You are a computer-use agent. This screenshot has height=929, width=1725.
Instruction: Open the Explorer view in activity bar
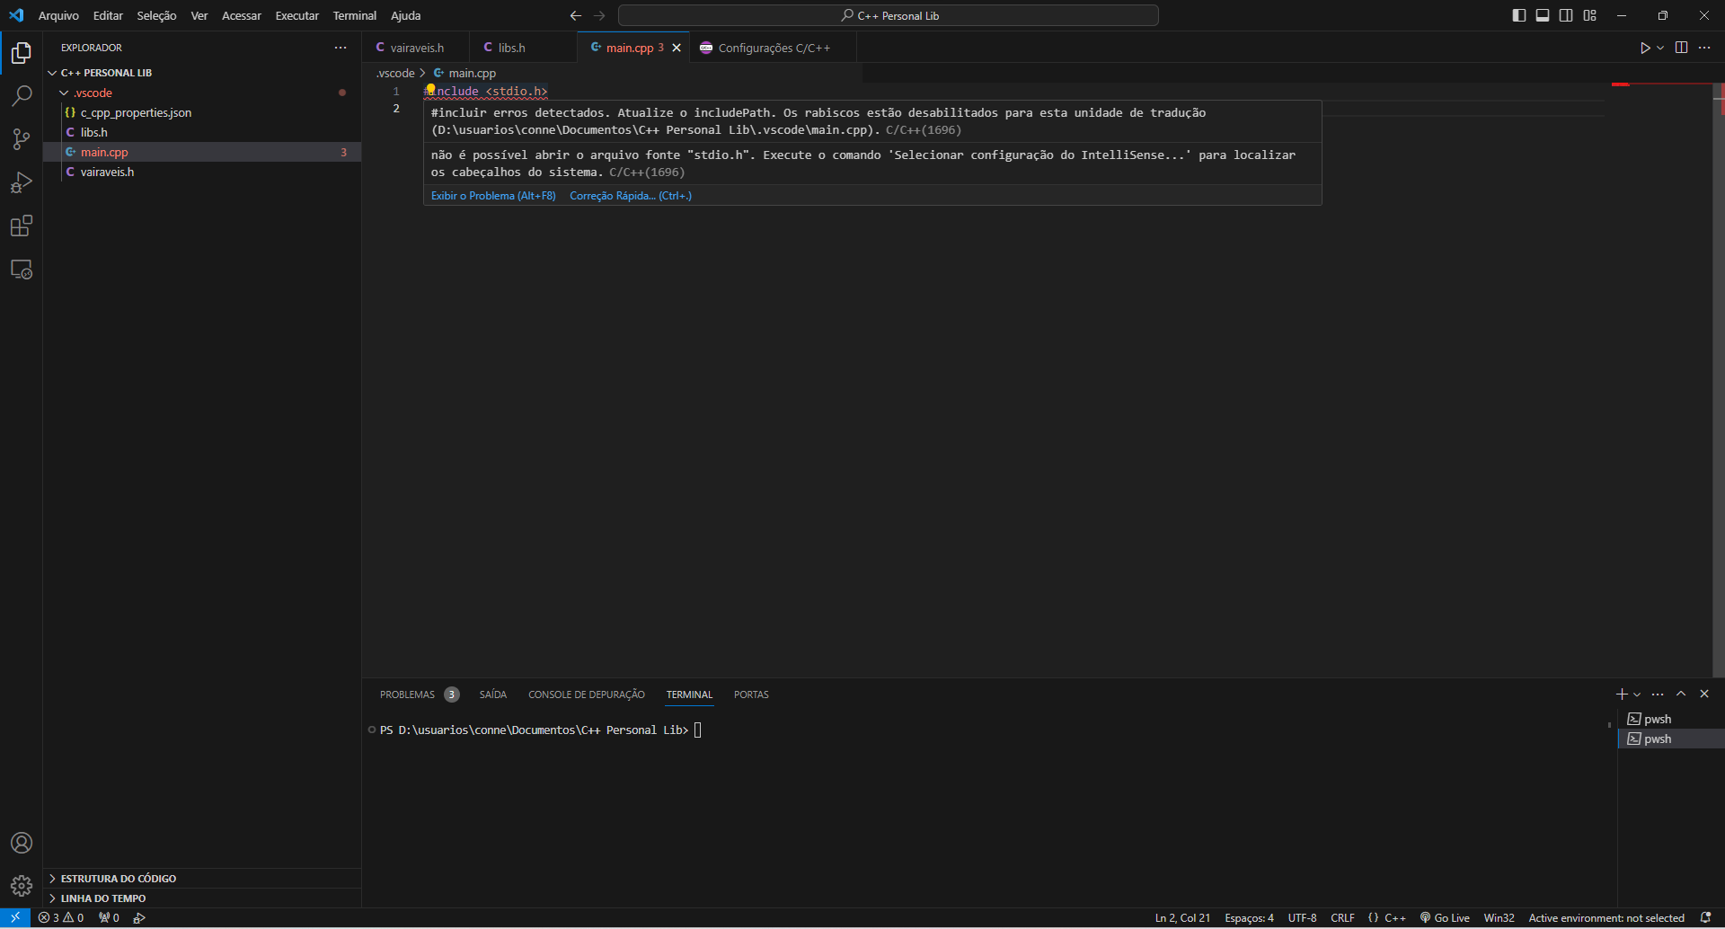(x=22, y=53)
